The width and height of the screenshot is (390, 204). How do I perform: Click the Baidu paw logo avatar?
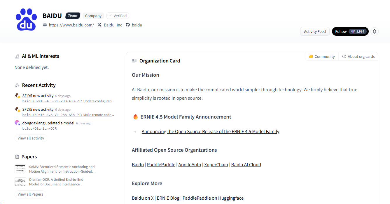coord(26,19)
